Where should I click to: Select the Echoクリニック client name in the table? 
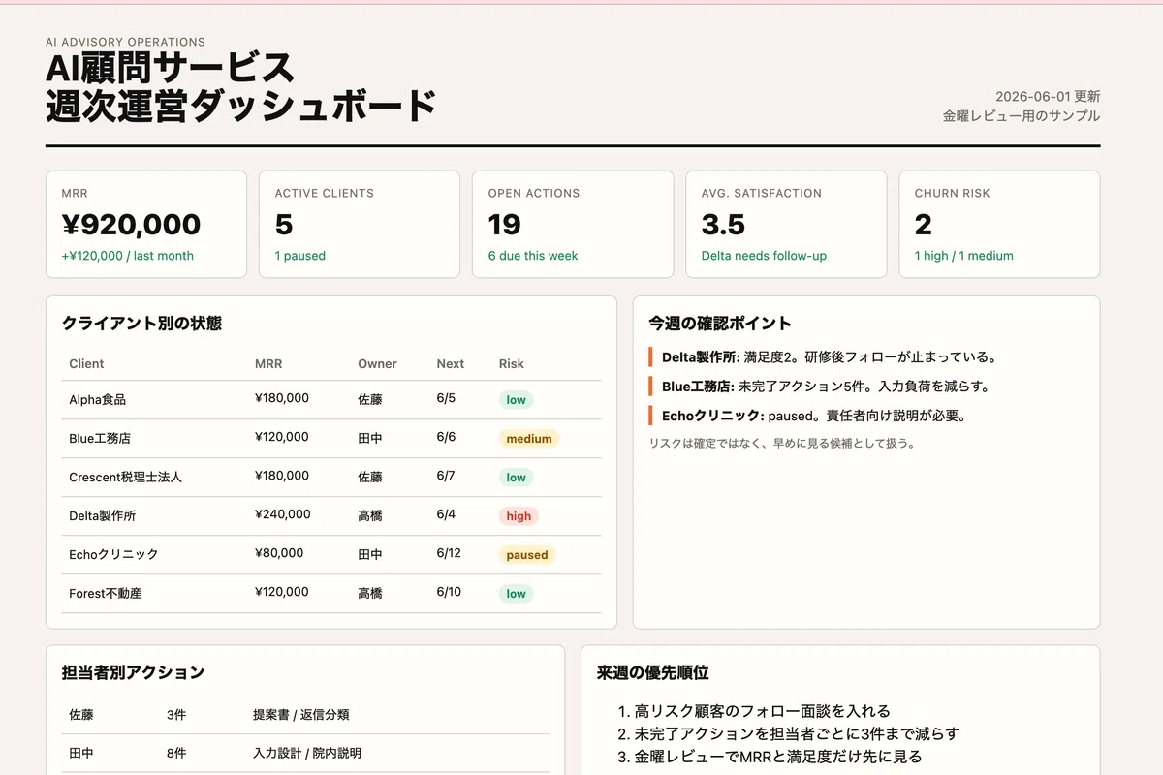click(x=113, y=554)
